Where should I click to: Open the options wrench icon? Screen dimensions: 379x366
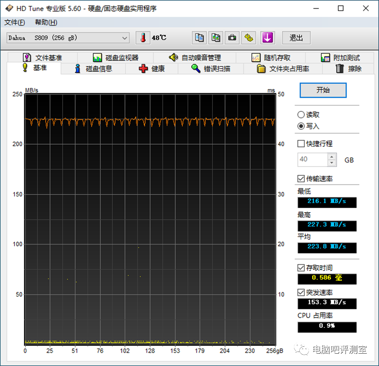click(x=249, y=38)
